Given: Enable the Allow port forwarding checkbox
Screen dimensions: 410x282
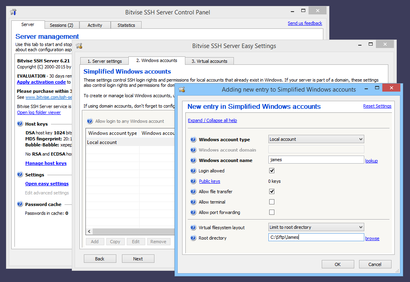Looking at the screenshot, I should (x=272, y=212).
